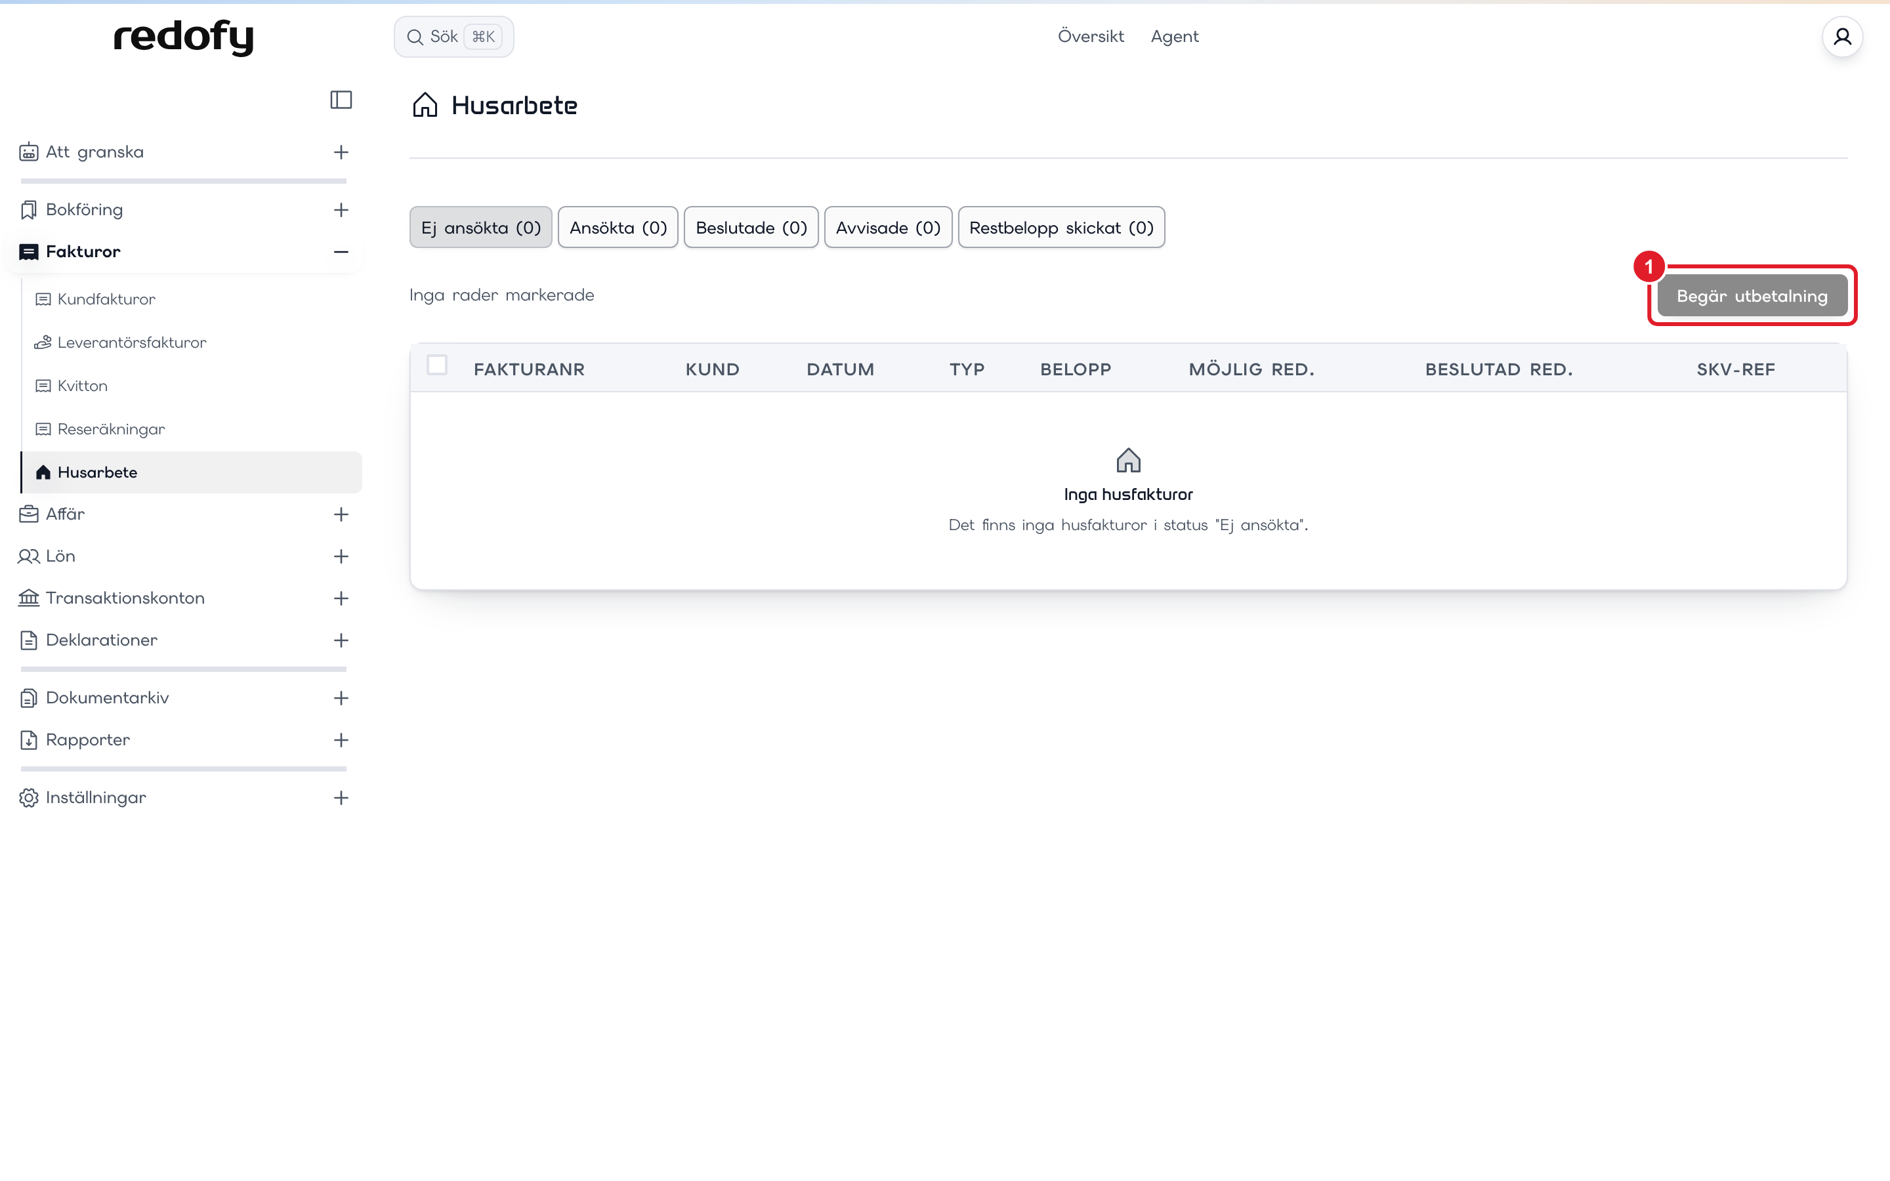Collapse the Fakturor section
This screenshot has width=1890, height=1181.
[x=341, y=251]
